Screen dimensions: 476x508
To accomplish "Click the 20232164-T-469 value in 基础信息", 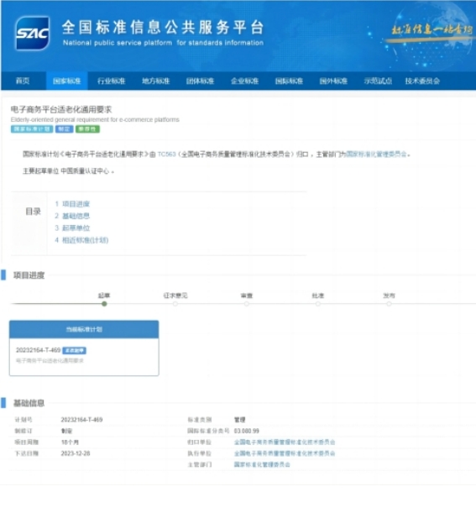I will point(81,420).
